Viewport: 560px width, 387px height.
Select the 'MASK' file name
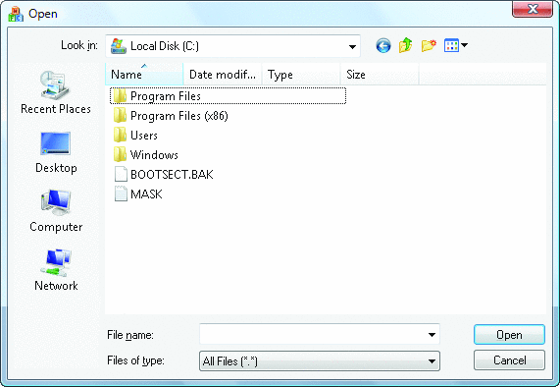coord(146,194)
